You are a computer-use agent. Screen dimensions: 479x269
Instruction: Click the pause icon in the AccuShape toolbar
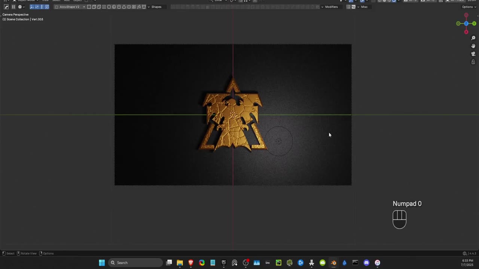[13, 7]
